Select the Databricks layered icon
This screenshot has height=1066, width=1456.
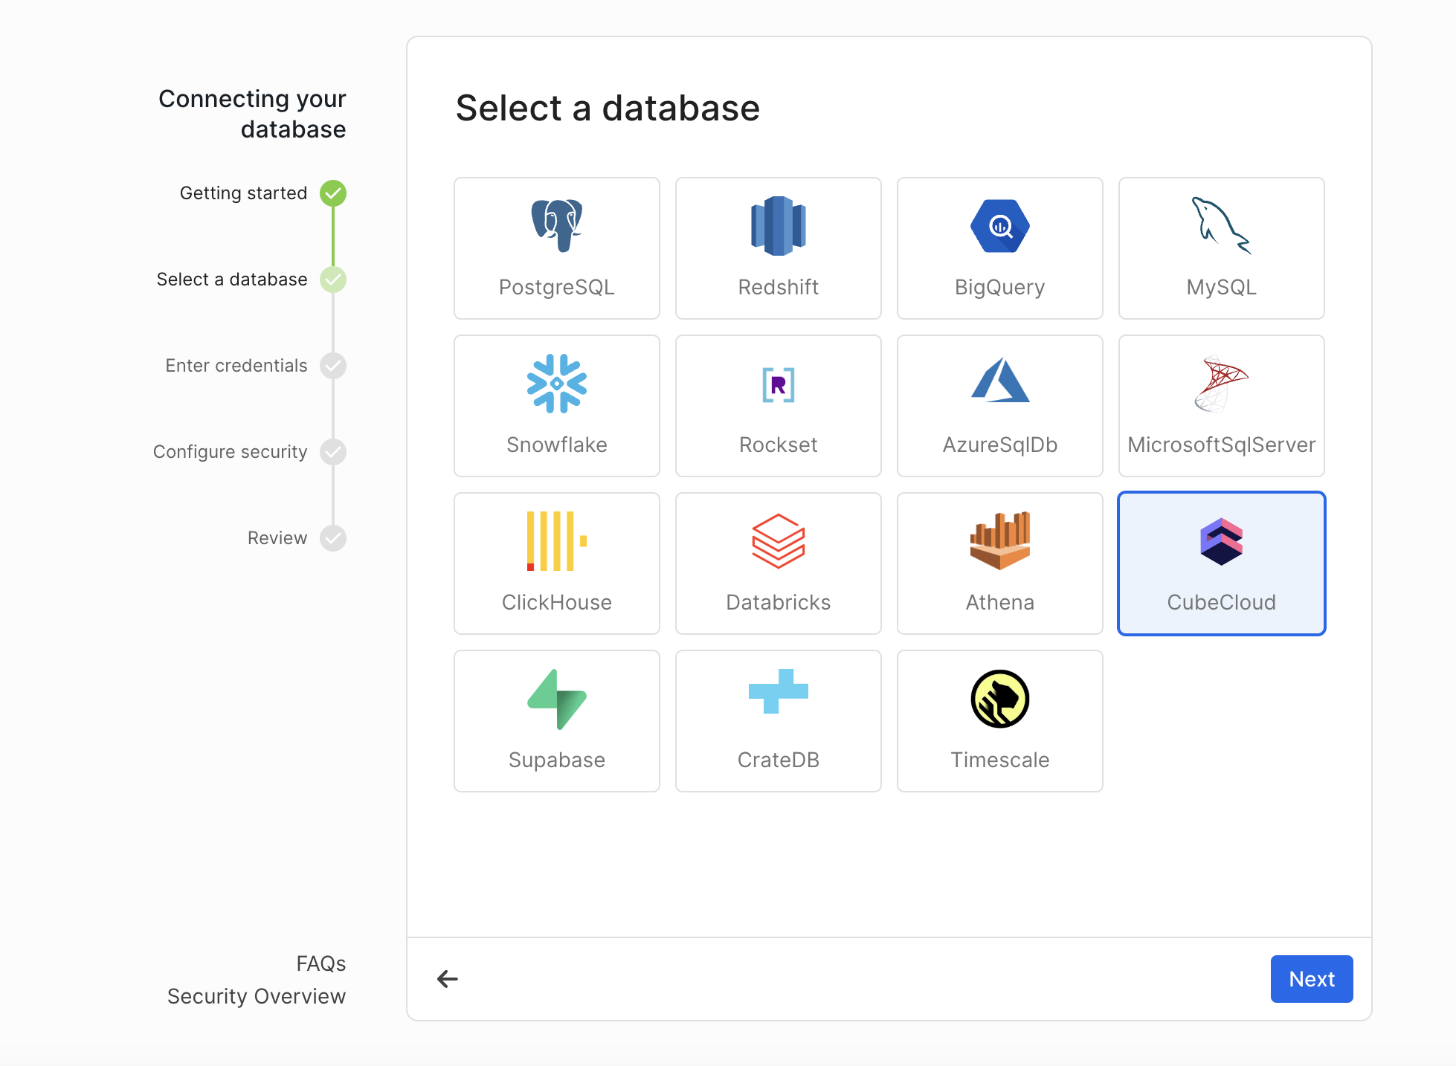(x=778, y=541)
